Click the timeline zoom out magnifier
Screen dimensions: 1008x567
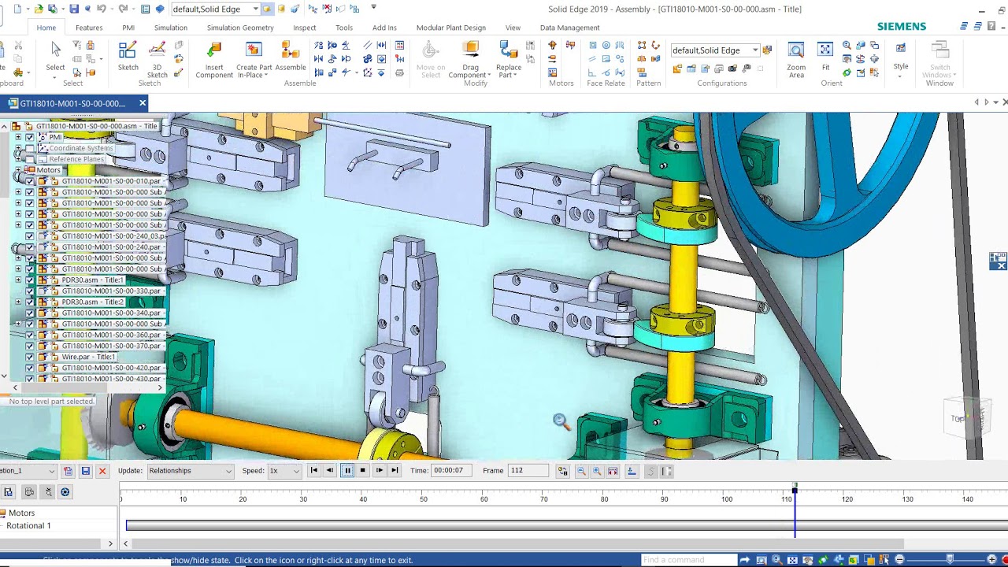pos(581,471)
